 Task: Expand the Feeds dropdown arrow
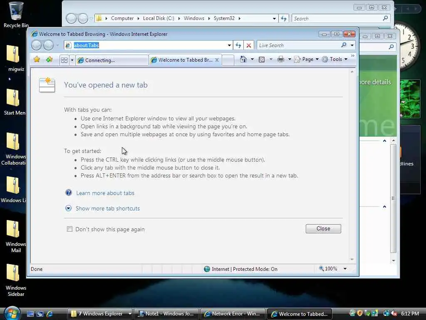click(270, 59)
